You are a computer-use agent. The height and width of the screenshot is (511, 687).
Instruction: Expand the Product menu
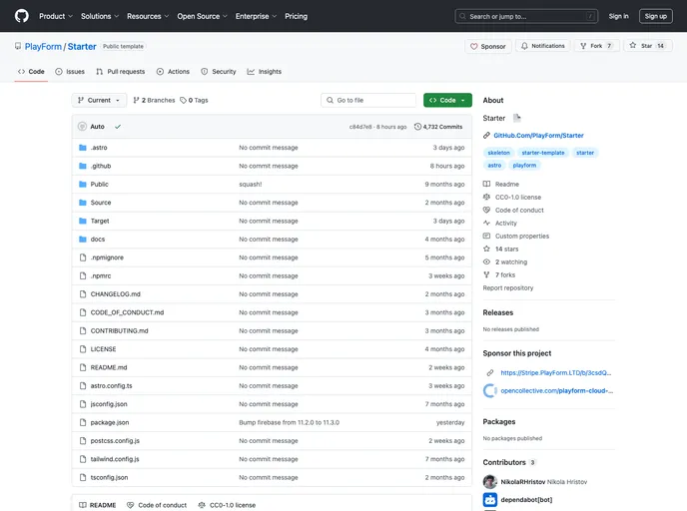[56, 16]
